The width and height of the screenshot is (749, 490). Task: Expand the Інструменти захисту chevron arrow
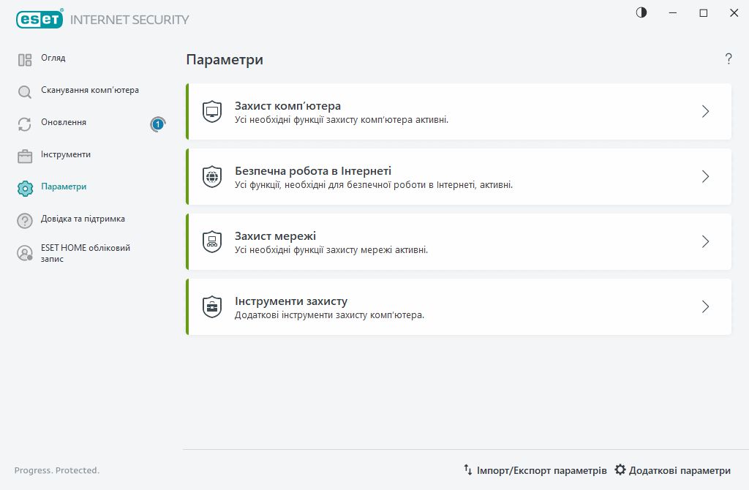[x=705, y=307]
